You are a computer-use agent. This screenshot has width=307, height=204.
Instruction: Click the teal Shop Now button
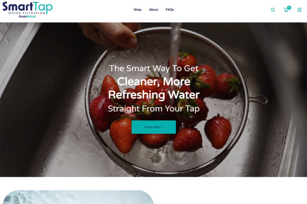pos(153,127)
